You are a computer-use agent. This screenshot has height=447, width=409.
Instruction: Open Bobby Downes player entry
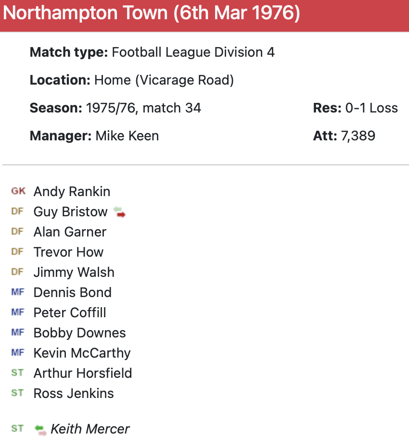tap(79, 333)
